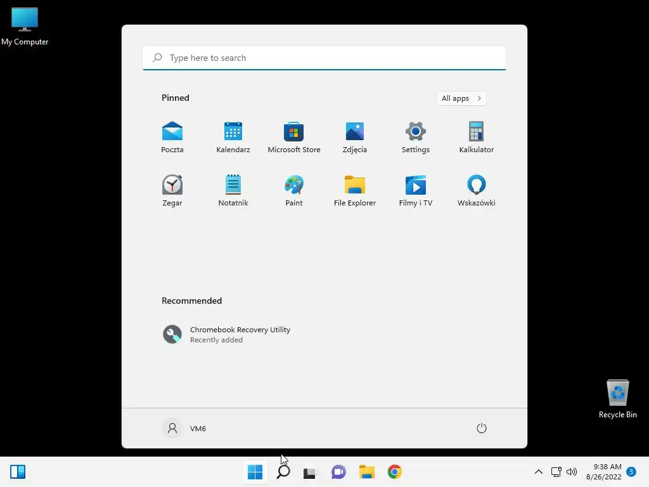Open notifications badge showing 3
The image size is (649, 487).
tap(631, 472)
